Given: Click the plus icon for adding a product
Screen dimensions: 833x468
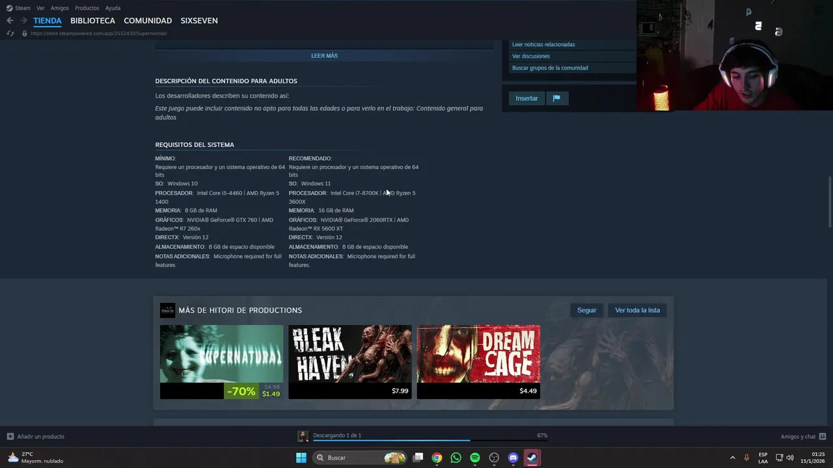Looking at the screenshot, I should click(x=10, y=436).
